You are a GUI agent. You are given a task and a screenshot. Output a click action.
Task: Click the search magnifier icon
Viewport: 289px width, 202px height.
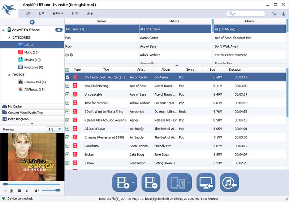(x=231, y=13)
